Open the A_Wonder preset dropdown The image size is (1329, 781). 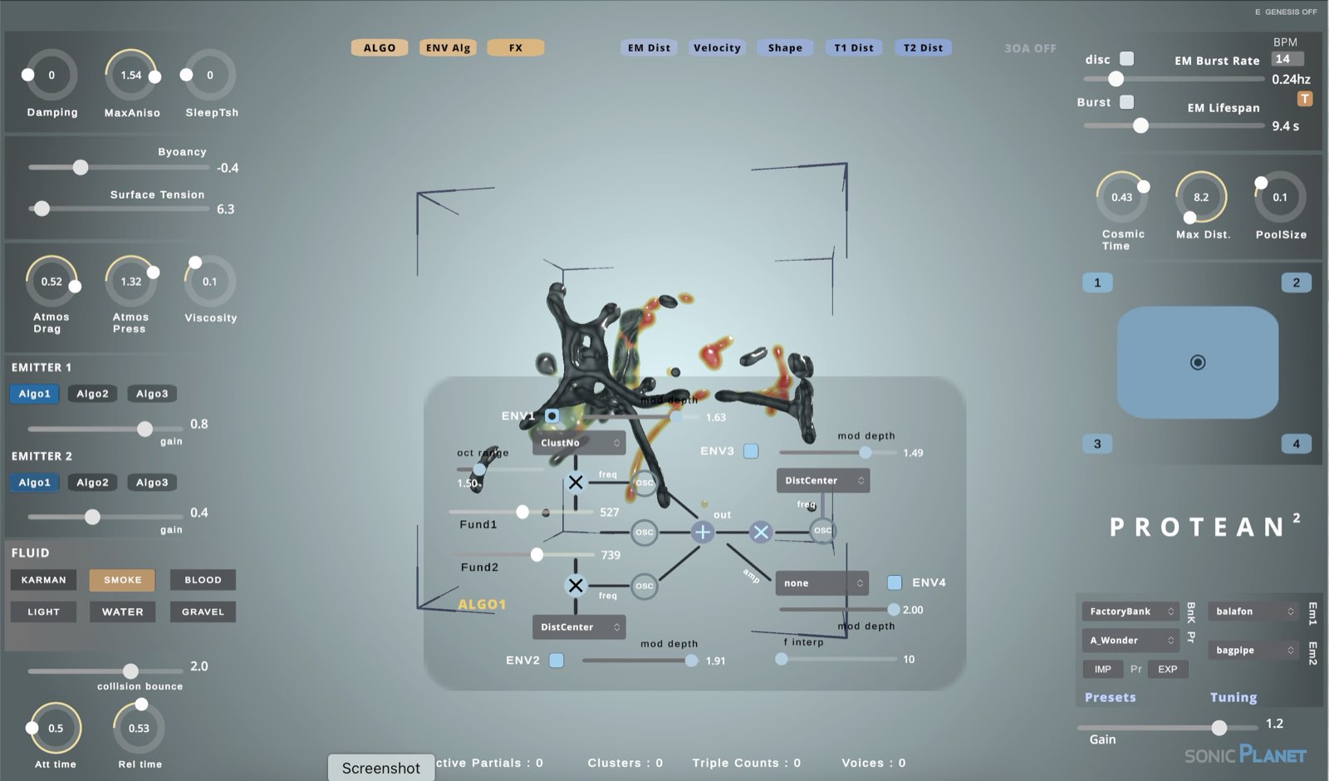[x=1130, y=641]
